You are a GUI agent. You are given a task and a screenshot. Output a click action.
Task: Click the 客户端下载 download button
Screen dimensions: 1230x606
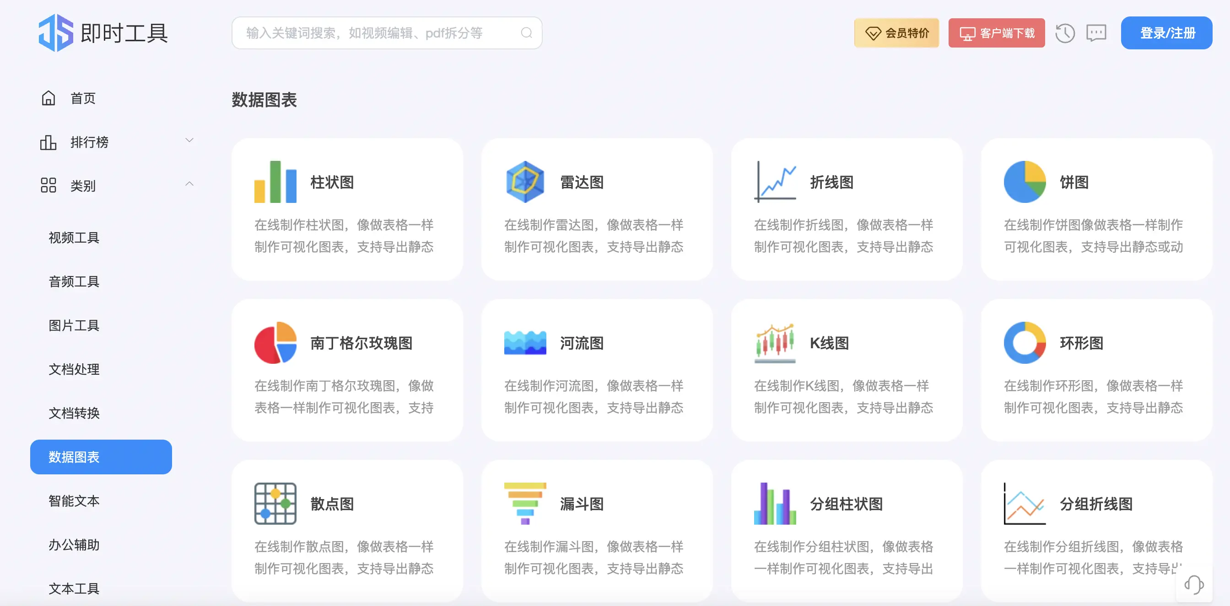[997, 32]
